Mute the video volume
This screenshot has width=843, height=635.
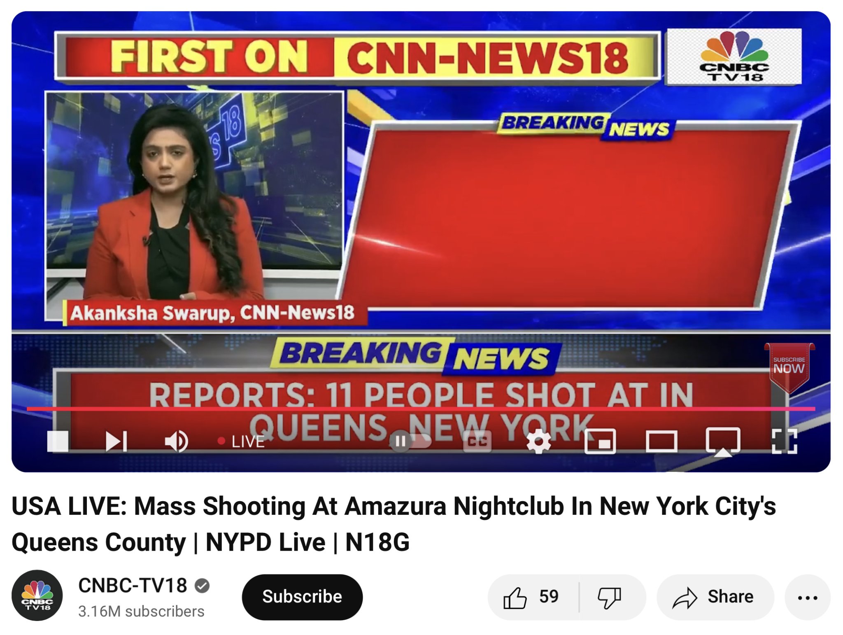click(x=177, y=441)
